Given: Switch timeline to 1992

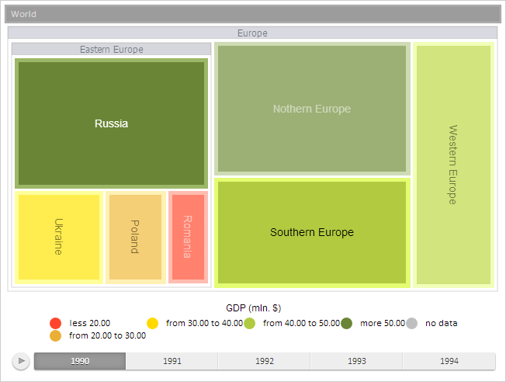Looking at the screenshot, I should [265, 361].
